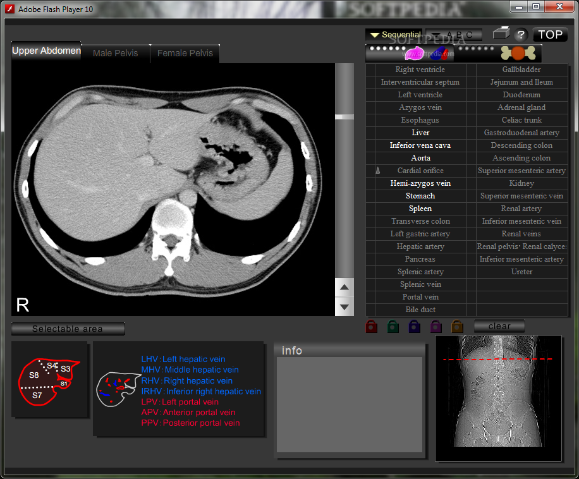Select Ascending colon in the list
This screenshot has width=579, height=479.
(521, 158)
